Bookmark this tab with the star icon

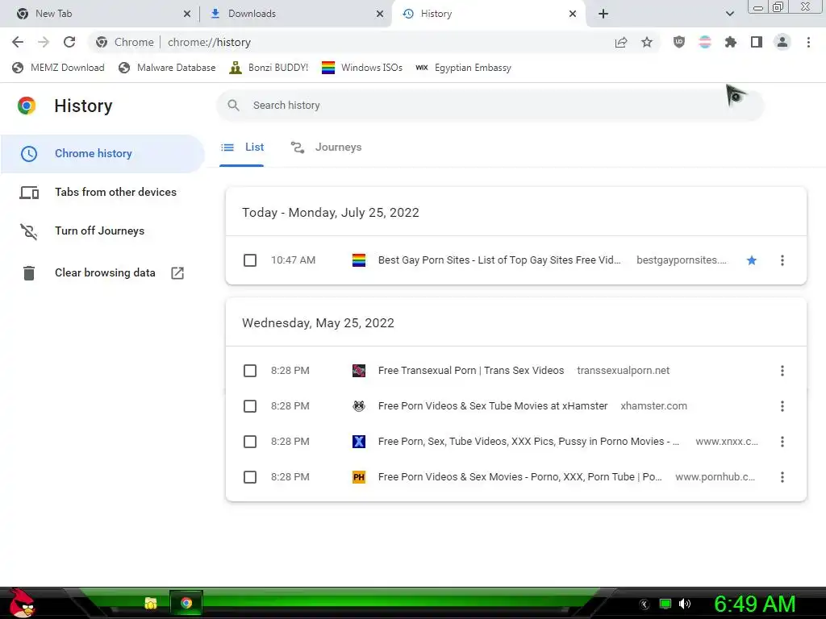(647, 42)
